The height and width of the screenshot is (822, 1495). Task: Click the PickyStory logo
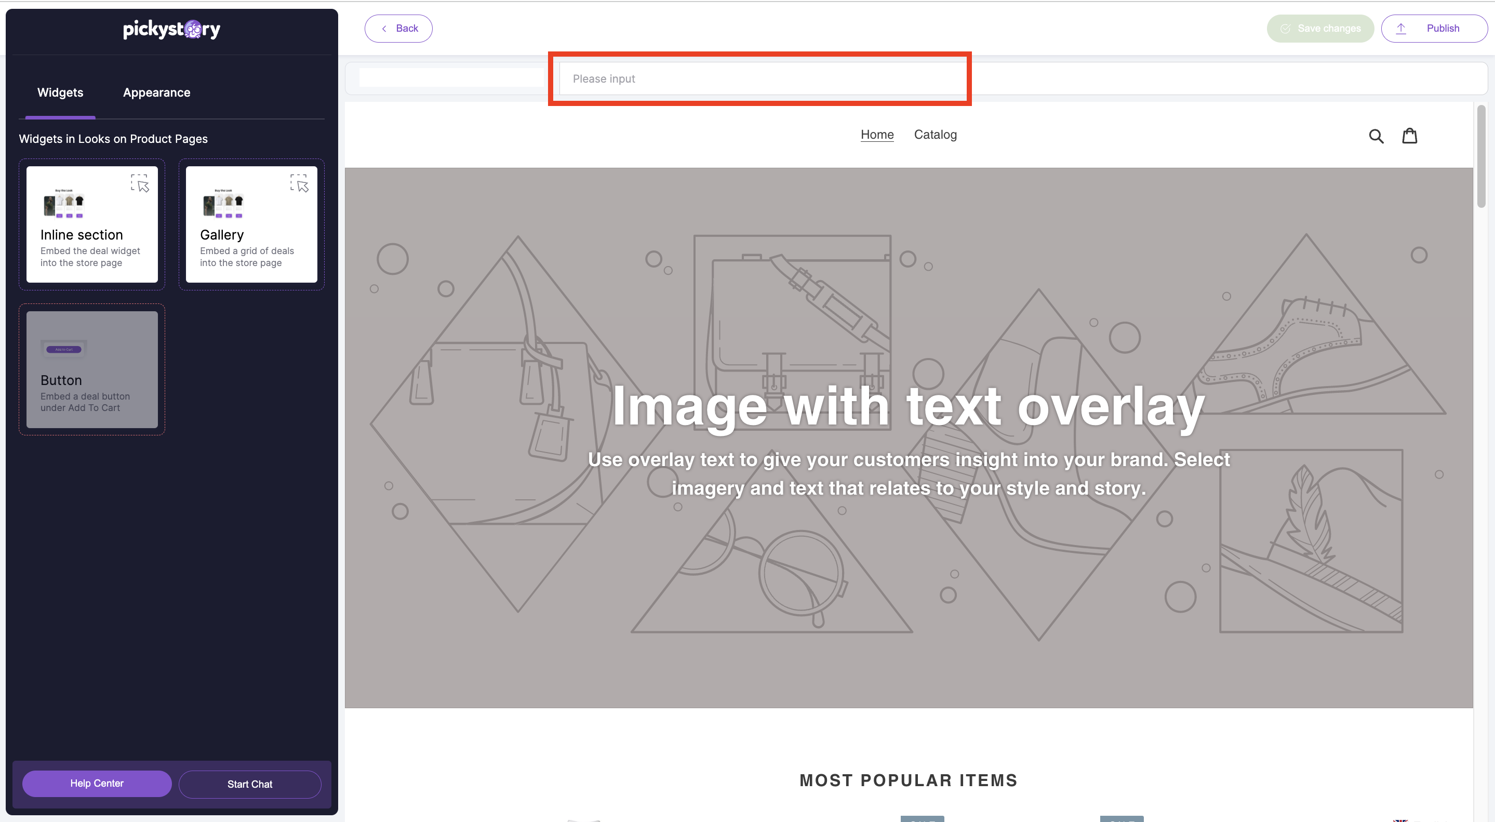(171, 29)
